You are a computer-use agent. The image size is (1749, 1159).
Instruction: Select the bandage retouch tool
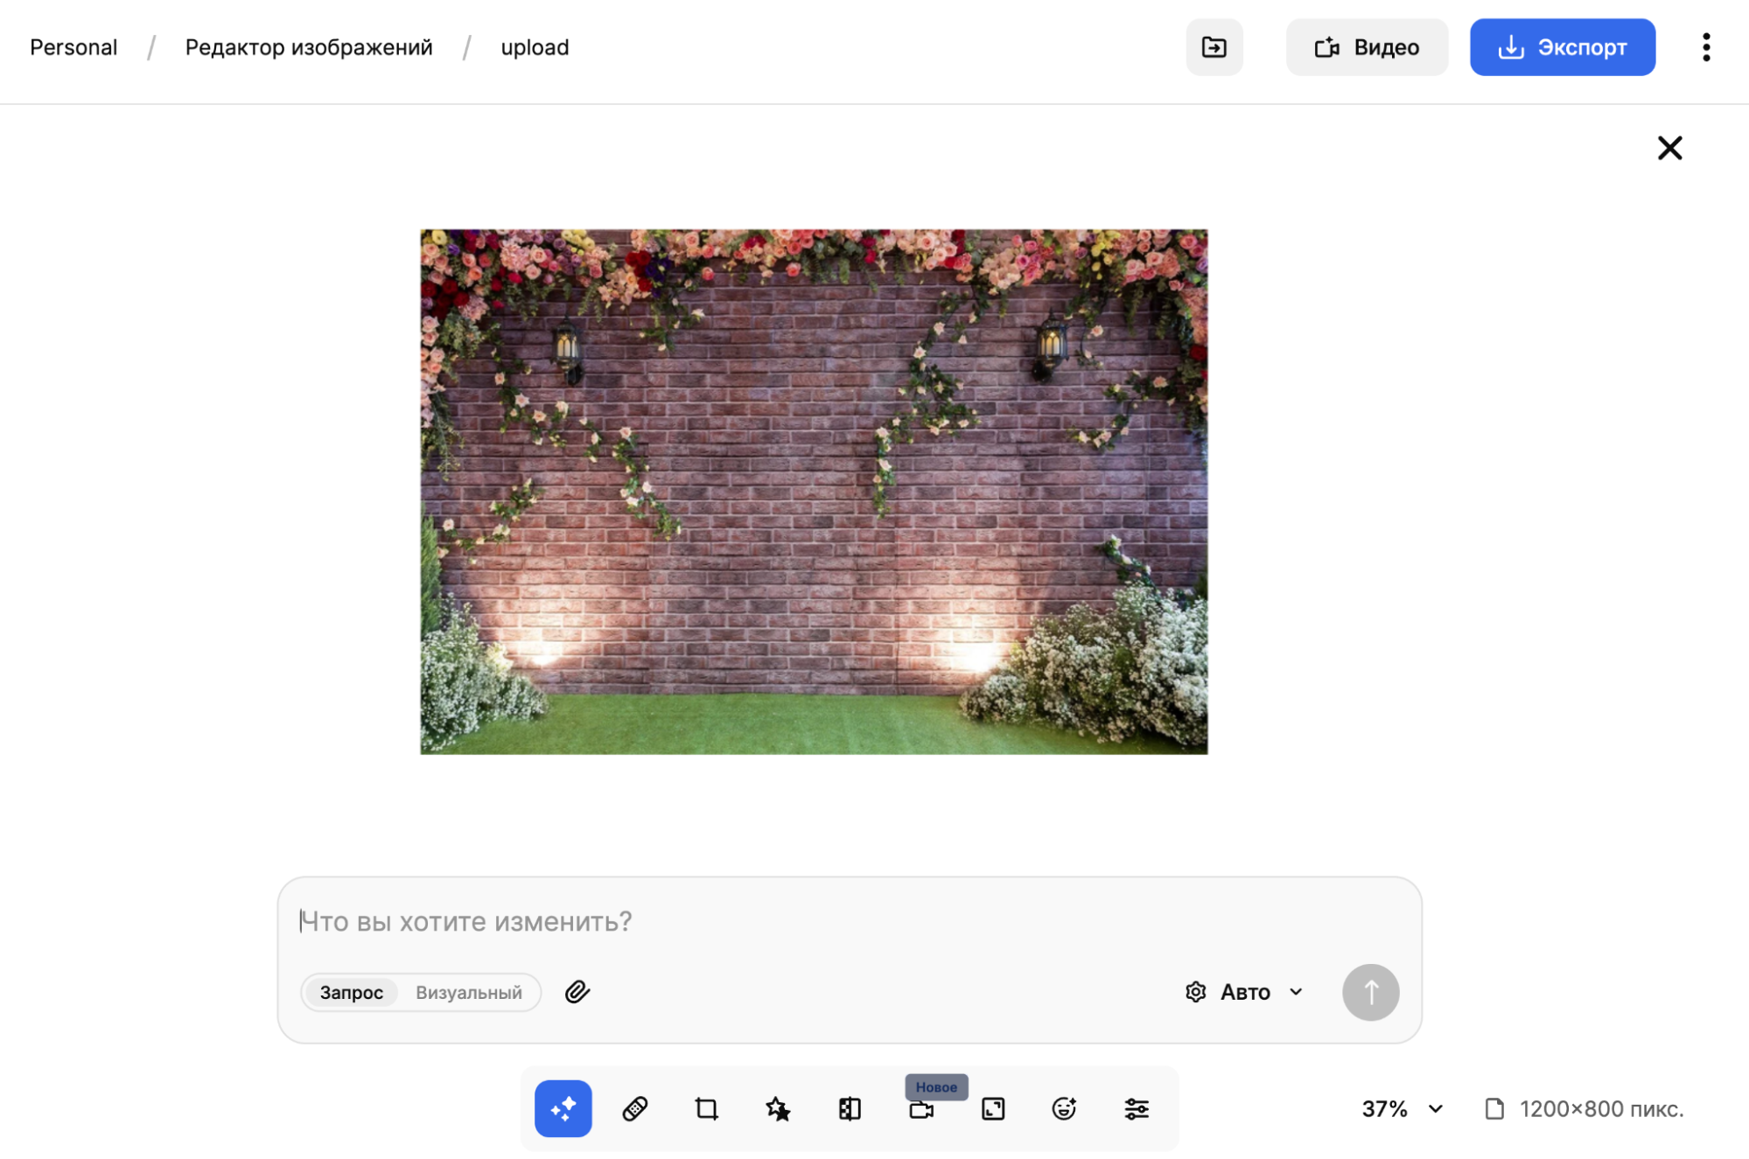pyautogui.click(x=635, y=1108)
